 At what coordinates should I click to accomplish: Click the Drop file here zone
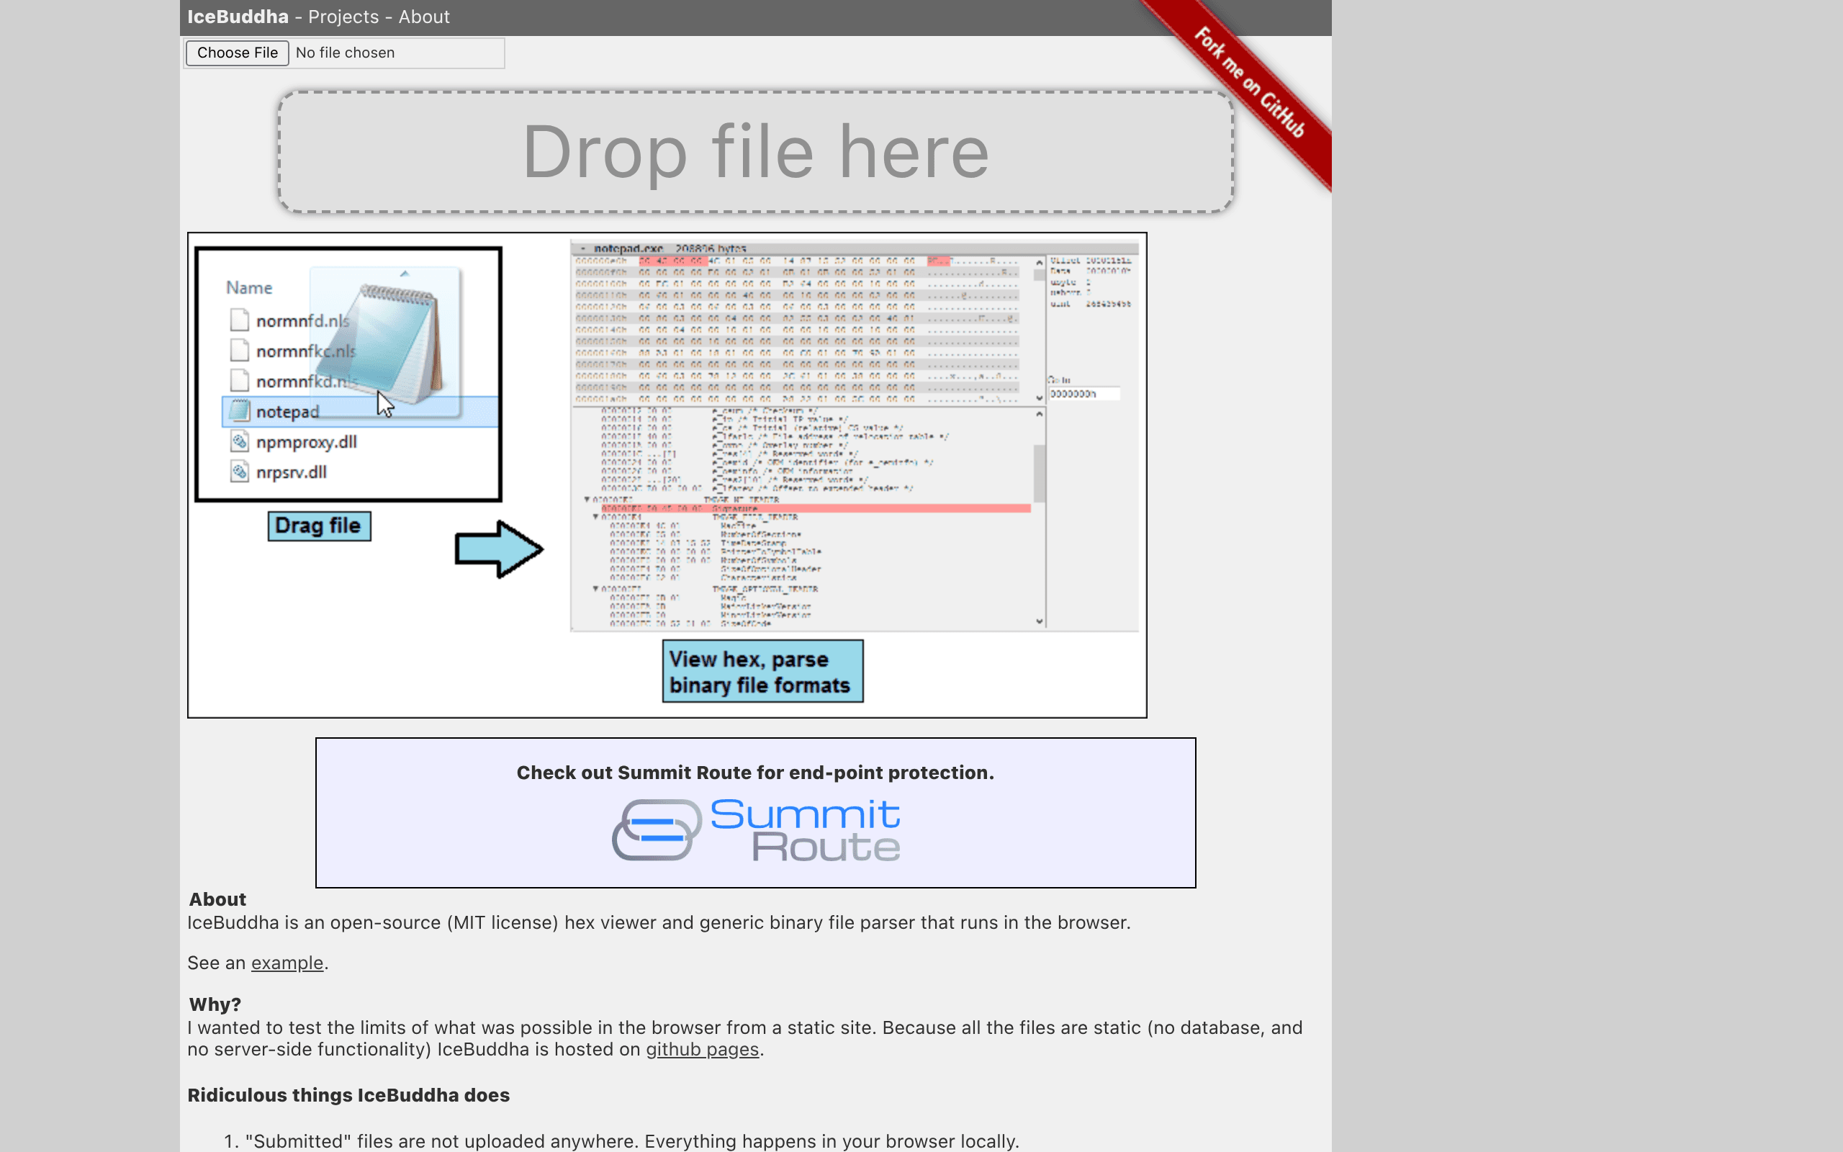pyautogui.click(x=755, y=152)
